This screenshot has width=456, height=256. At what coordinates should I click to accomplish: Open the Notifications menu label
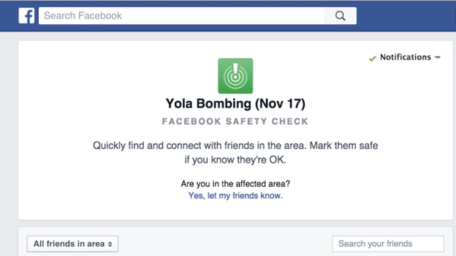click(x=406, y=57)
